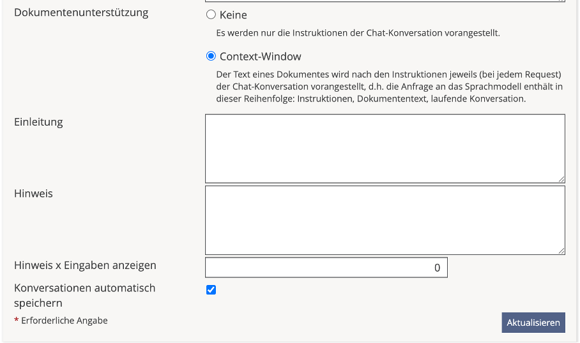Click the "Context-Window" option label text
580x343 pixels.
(x=260, y=56)
